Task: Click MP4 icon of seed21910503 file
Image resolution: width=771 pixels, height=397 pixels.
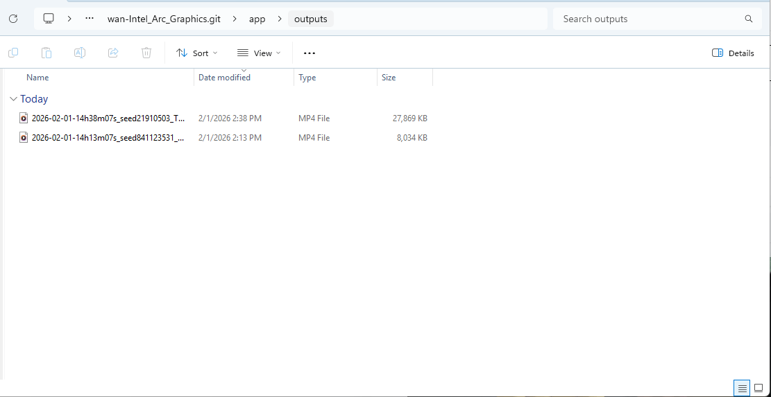Action: 24,118
